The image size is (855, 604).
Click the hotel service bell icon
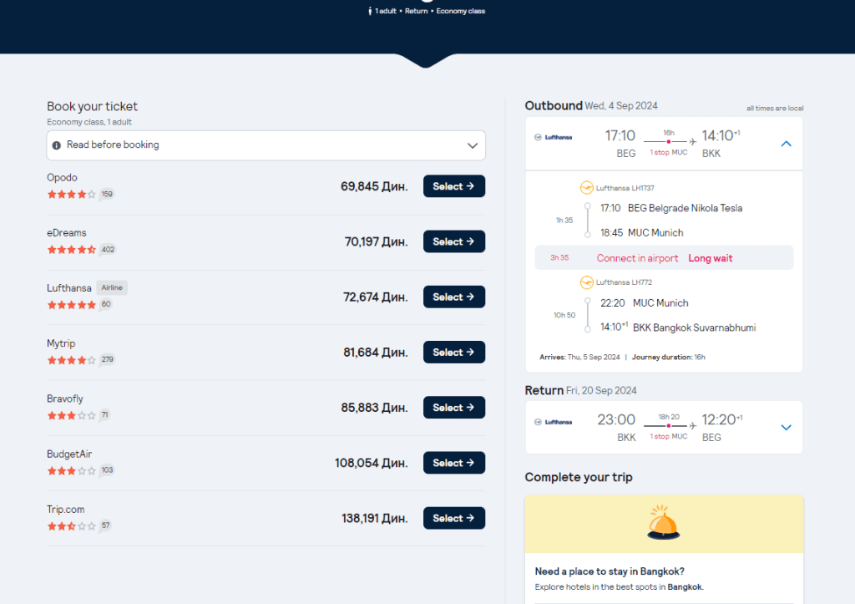664,523
